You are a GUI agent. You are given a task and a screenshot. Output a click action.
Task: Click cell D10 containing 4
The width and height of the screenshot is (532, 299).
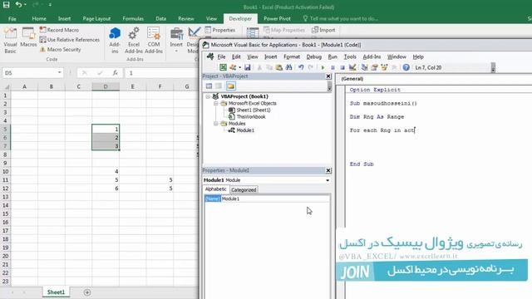click(x=106, y=172)
